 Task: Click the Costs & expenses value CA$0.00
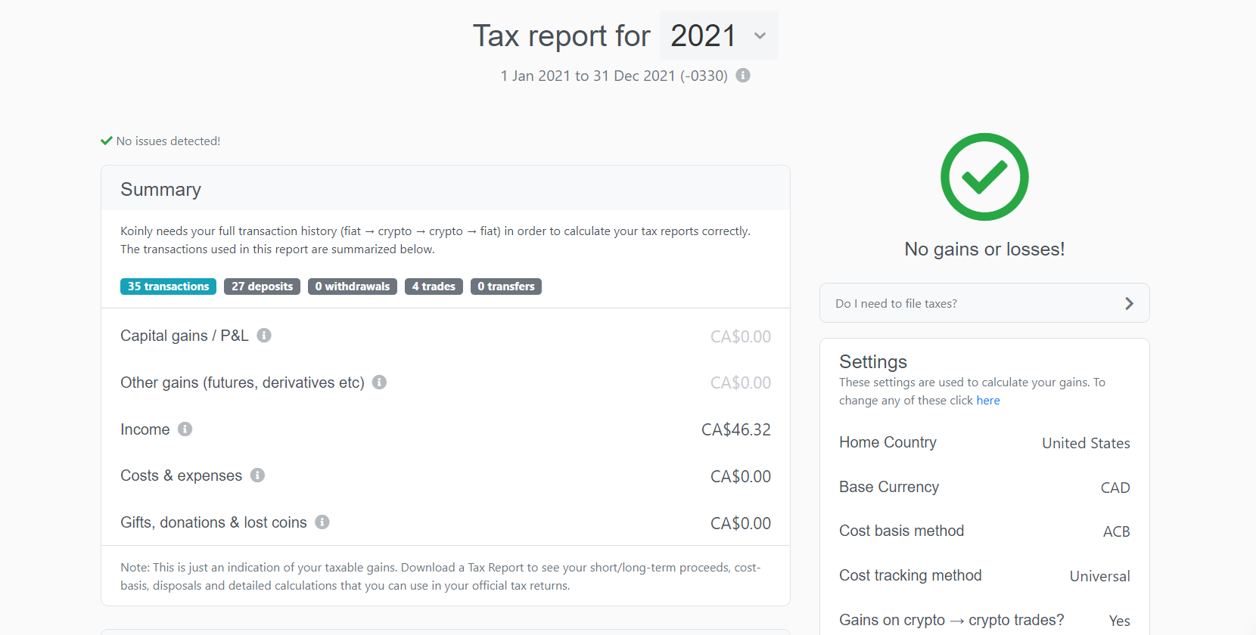click(x=741, y=477)
